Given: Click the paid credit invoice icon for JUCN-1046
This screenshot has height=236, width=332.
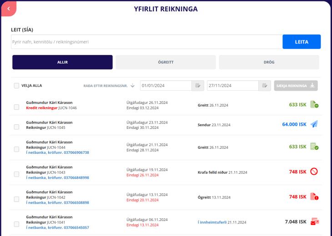Looking at the screenshot, I should [314, 105].
